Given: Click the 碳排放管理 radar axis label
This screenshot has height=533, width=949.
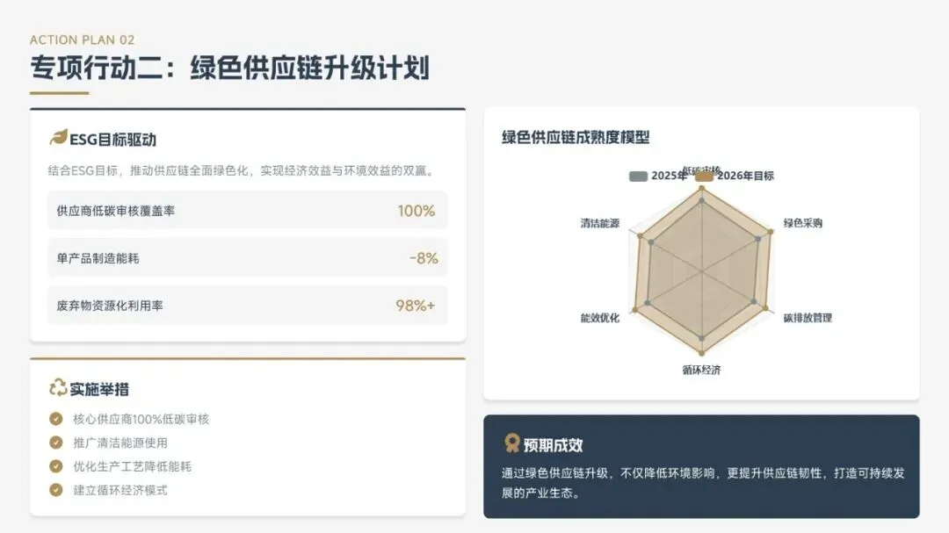Looking at the screenshot, I should [x=808, y=318].
